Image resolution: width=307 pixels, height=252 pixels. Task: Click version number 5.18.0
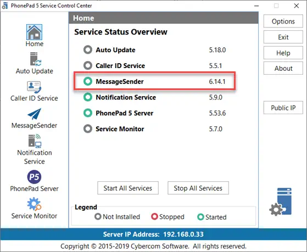point(217,50)
